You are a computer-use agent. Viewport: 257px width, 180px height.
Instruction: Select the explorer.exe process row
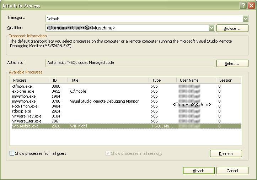127,91
